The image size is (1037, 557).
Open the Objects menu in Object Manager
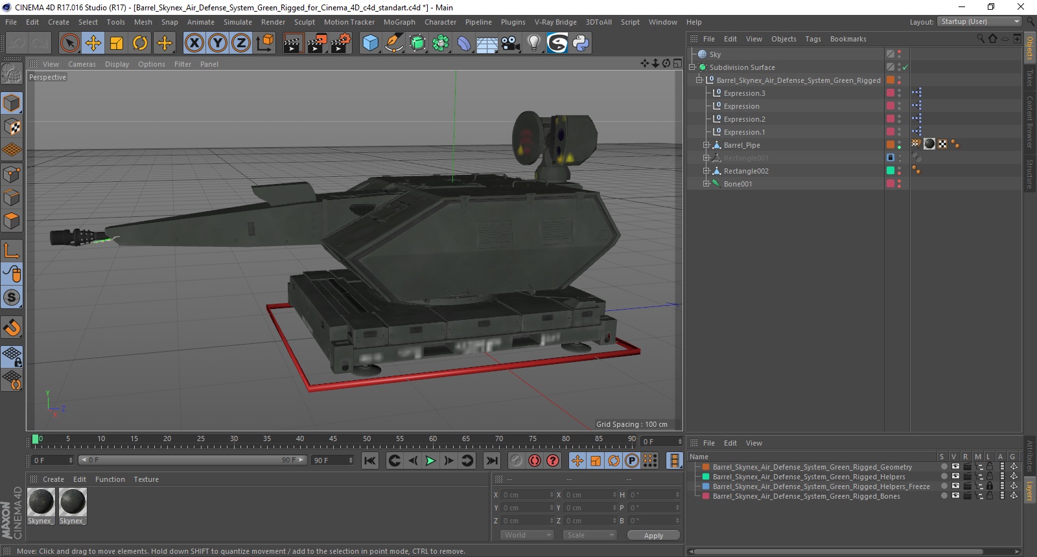pyautogui.click(x=784, y=39)
